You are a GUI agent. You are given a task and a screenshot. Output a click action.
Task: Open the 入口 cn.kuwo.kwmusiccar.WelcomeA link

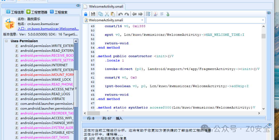48,29
